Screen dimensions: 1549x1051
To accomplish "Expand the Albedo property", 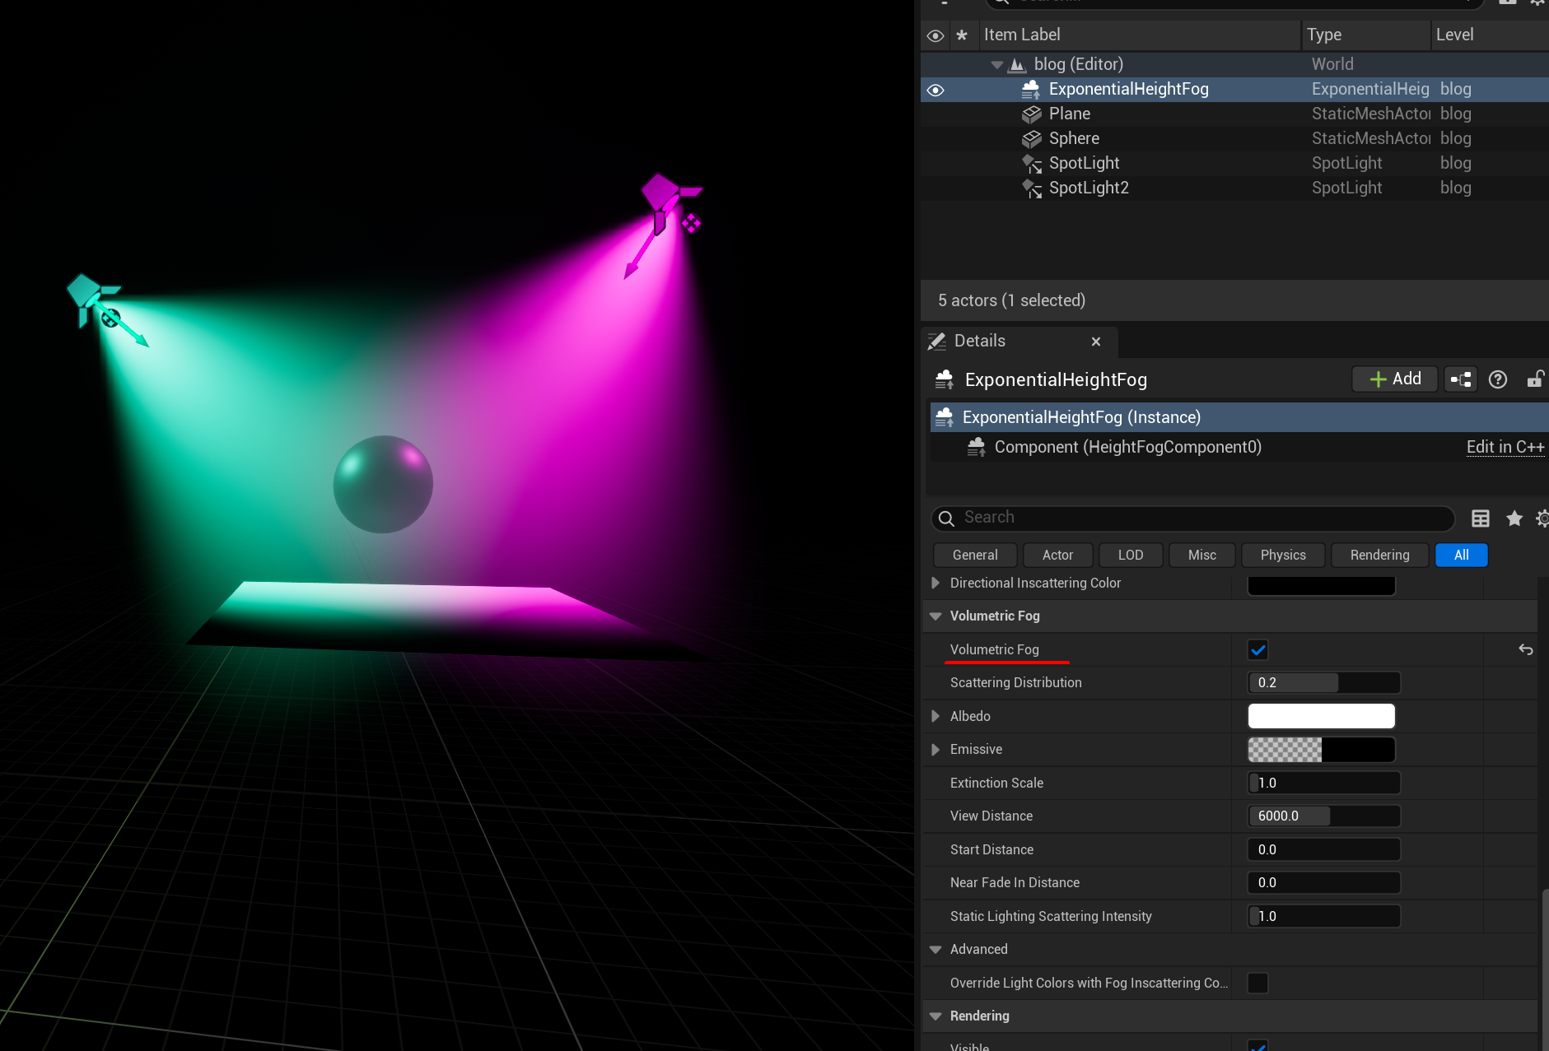I will tap(935, 716).
